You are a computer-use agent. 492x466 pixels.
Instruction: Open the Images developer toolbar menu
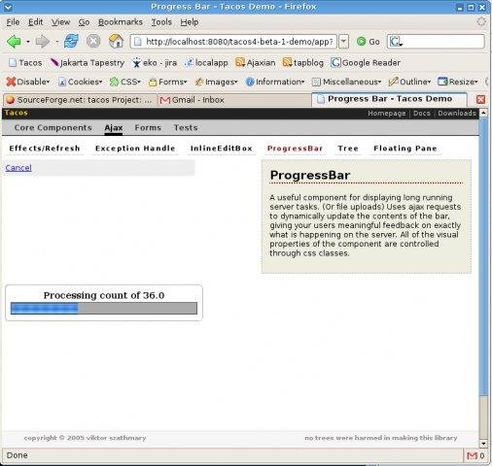point(216,82)
